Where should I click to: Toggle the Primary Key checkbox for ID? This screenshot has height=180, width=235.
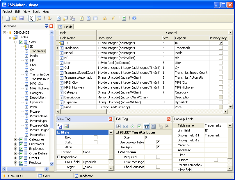(x=221, y=43)
